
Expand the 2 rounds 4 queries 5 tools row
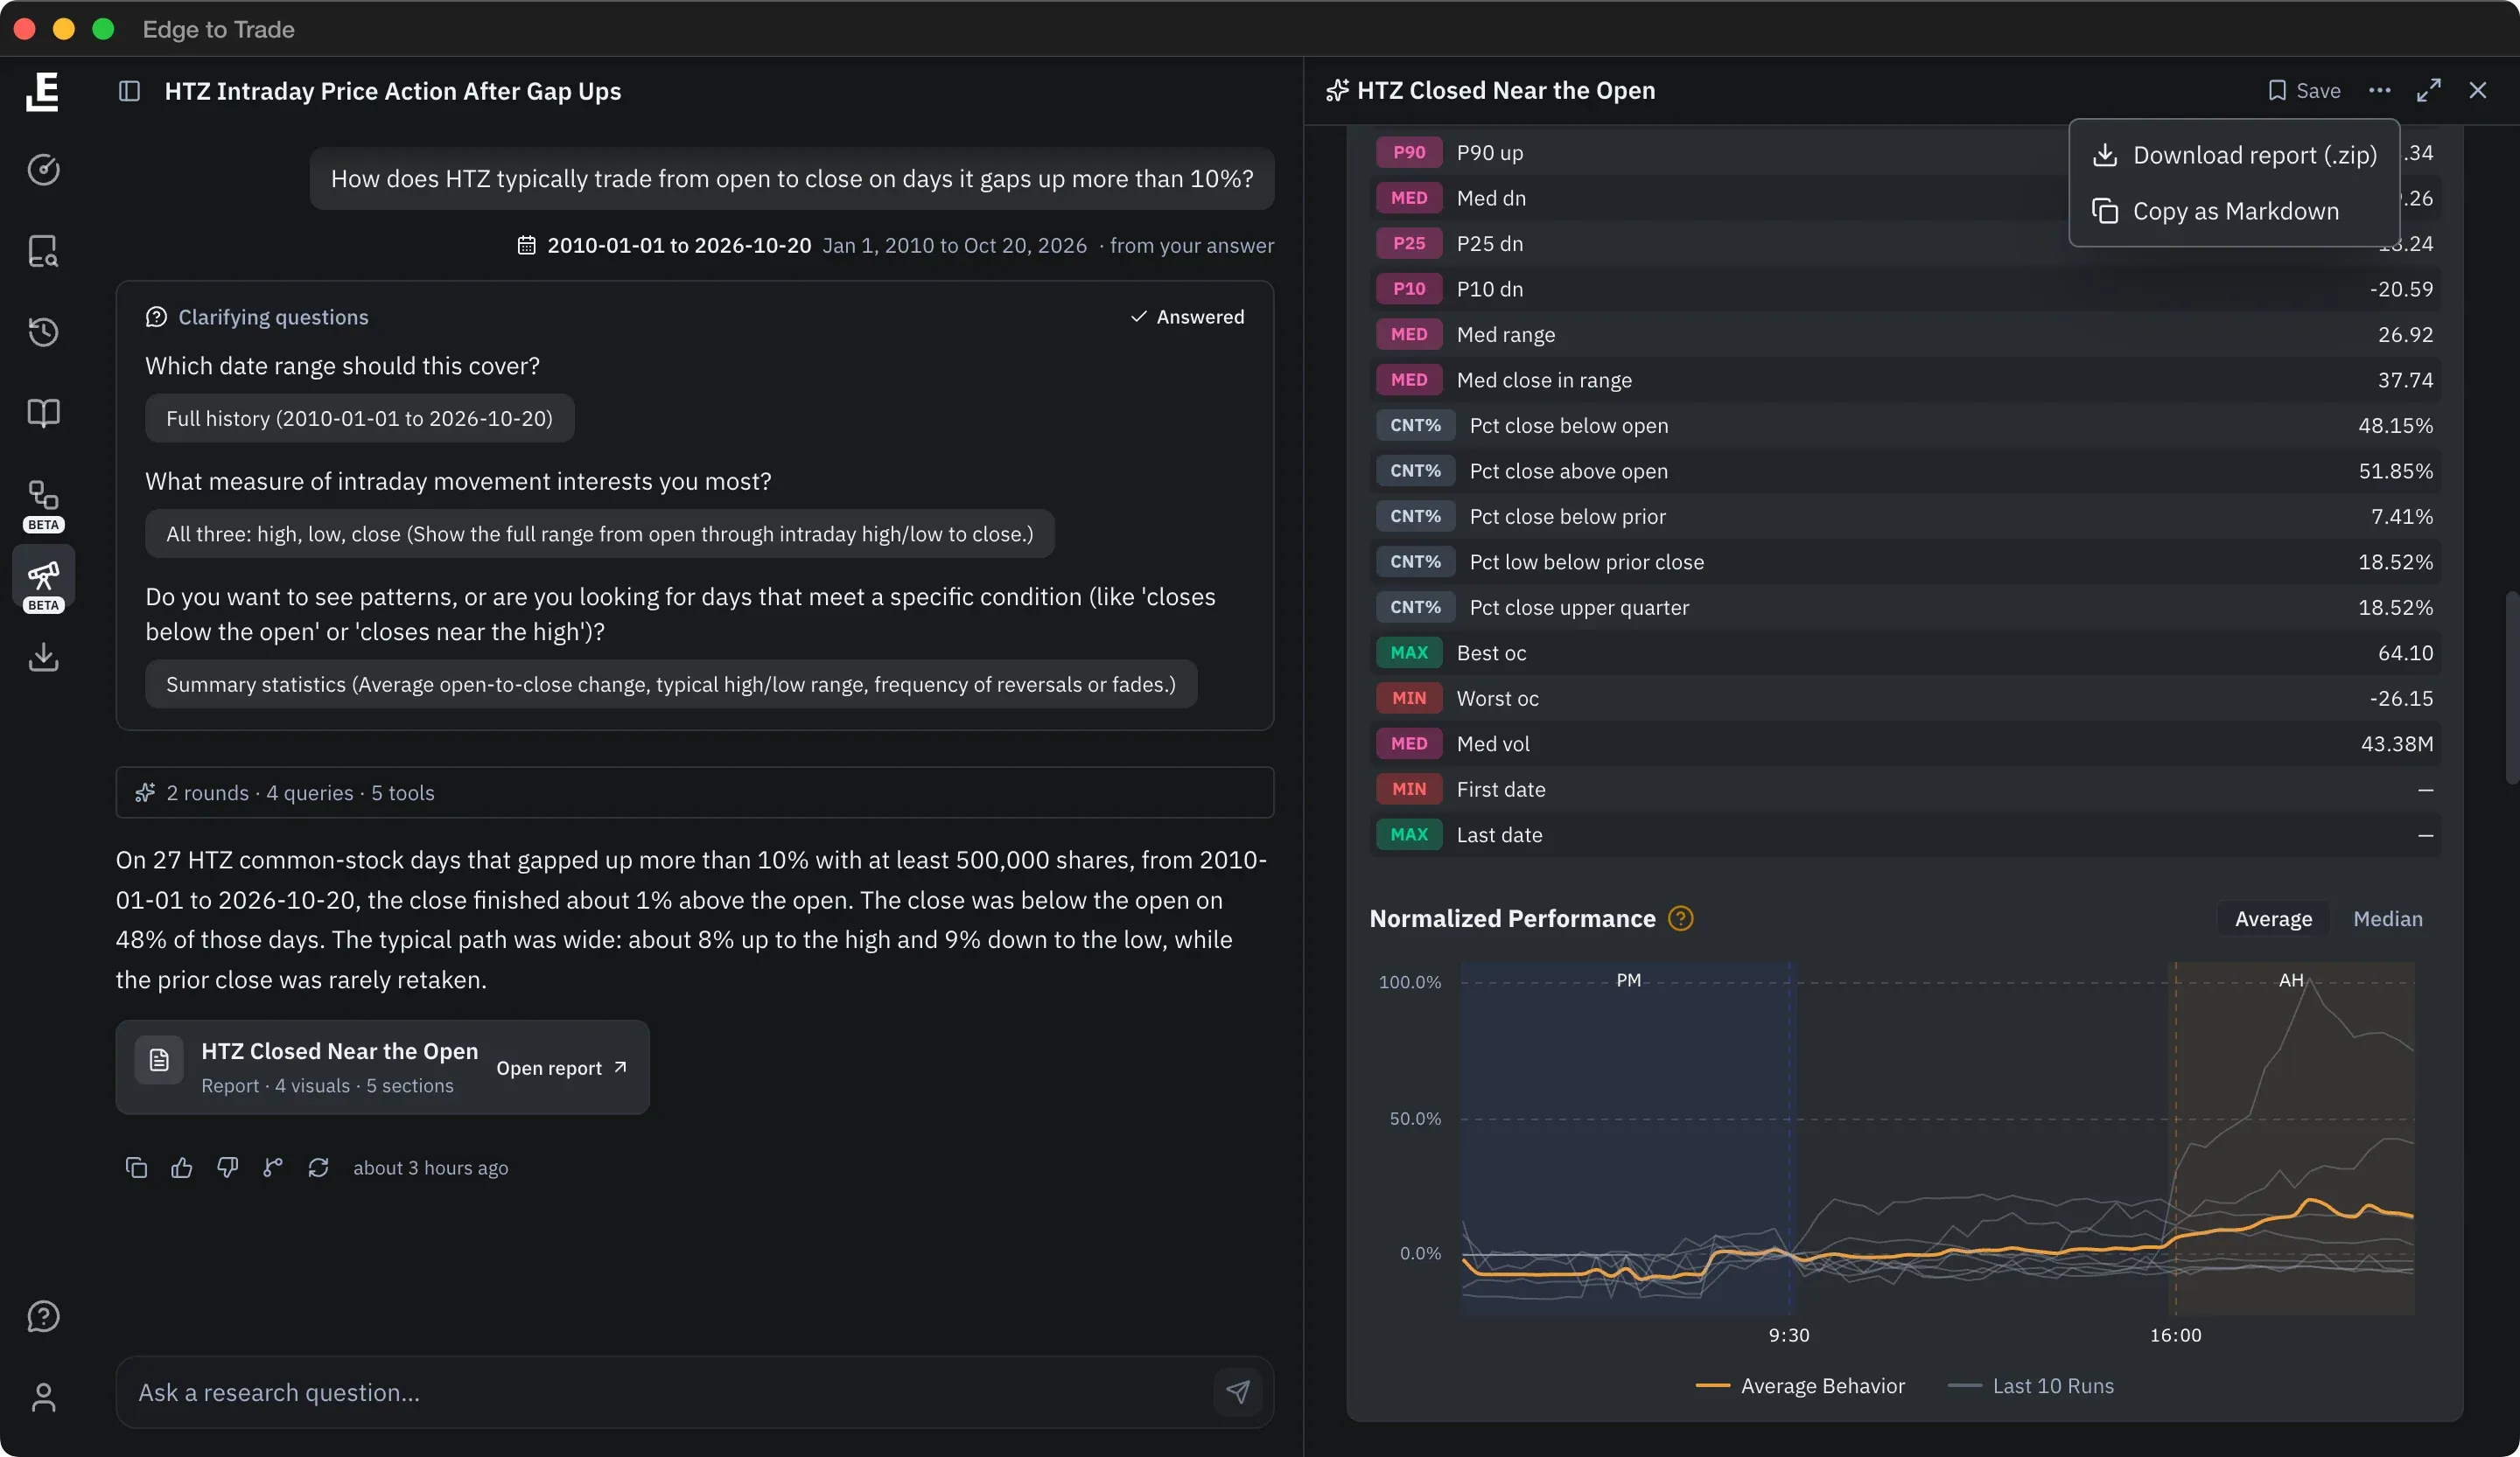click(695, 792)
